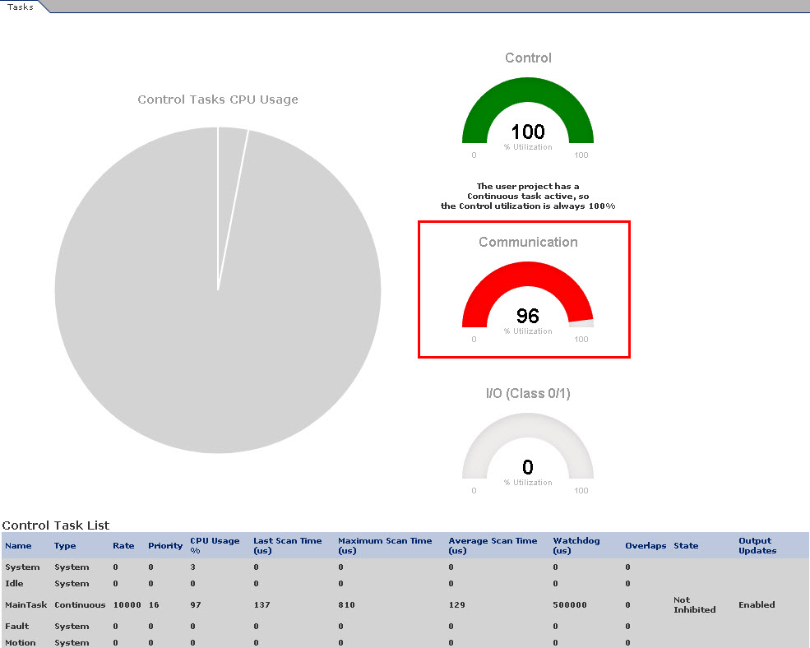The image size is (810, 648).
Task: Click the Maximum Scan Time column header
Action: pyautogui.click(x=384, y=545)
